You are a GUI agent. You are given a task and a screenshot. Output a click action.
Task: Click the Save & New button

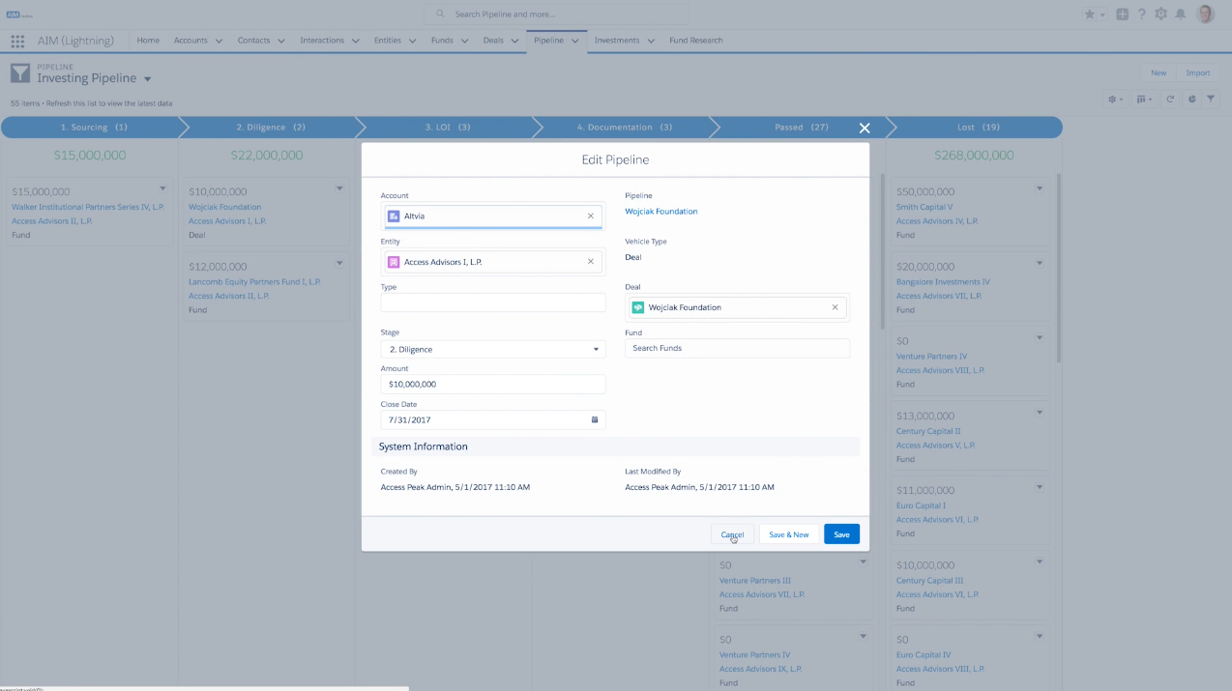[x=789, y=534]
